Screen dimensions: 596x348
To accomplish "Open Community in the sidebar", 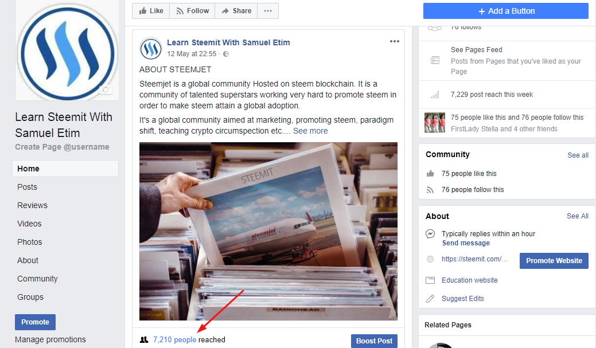I will 37,279.
